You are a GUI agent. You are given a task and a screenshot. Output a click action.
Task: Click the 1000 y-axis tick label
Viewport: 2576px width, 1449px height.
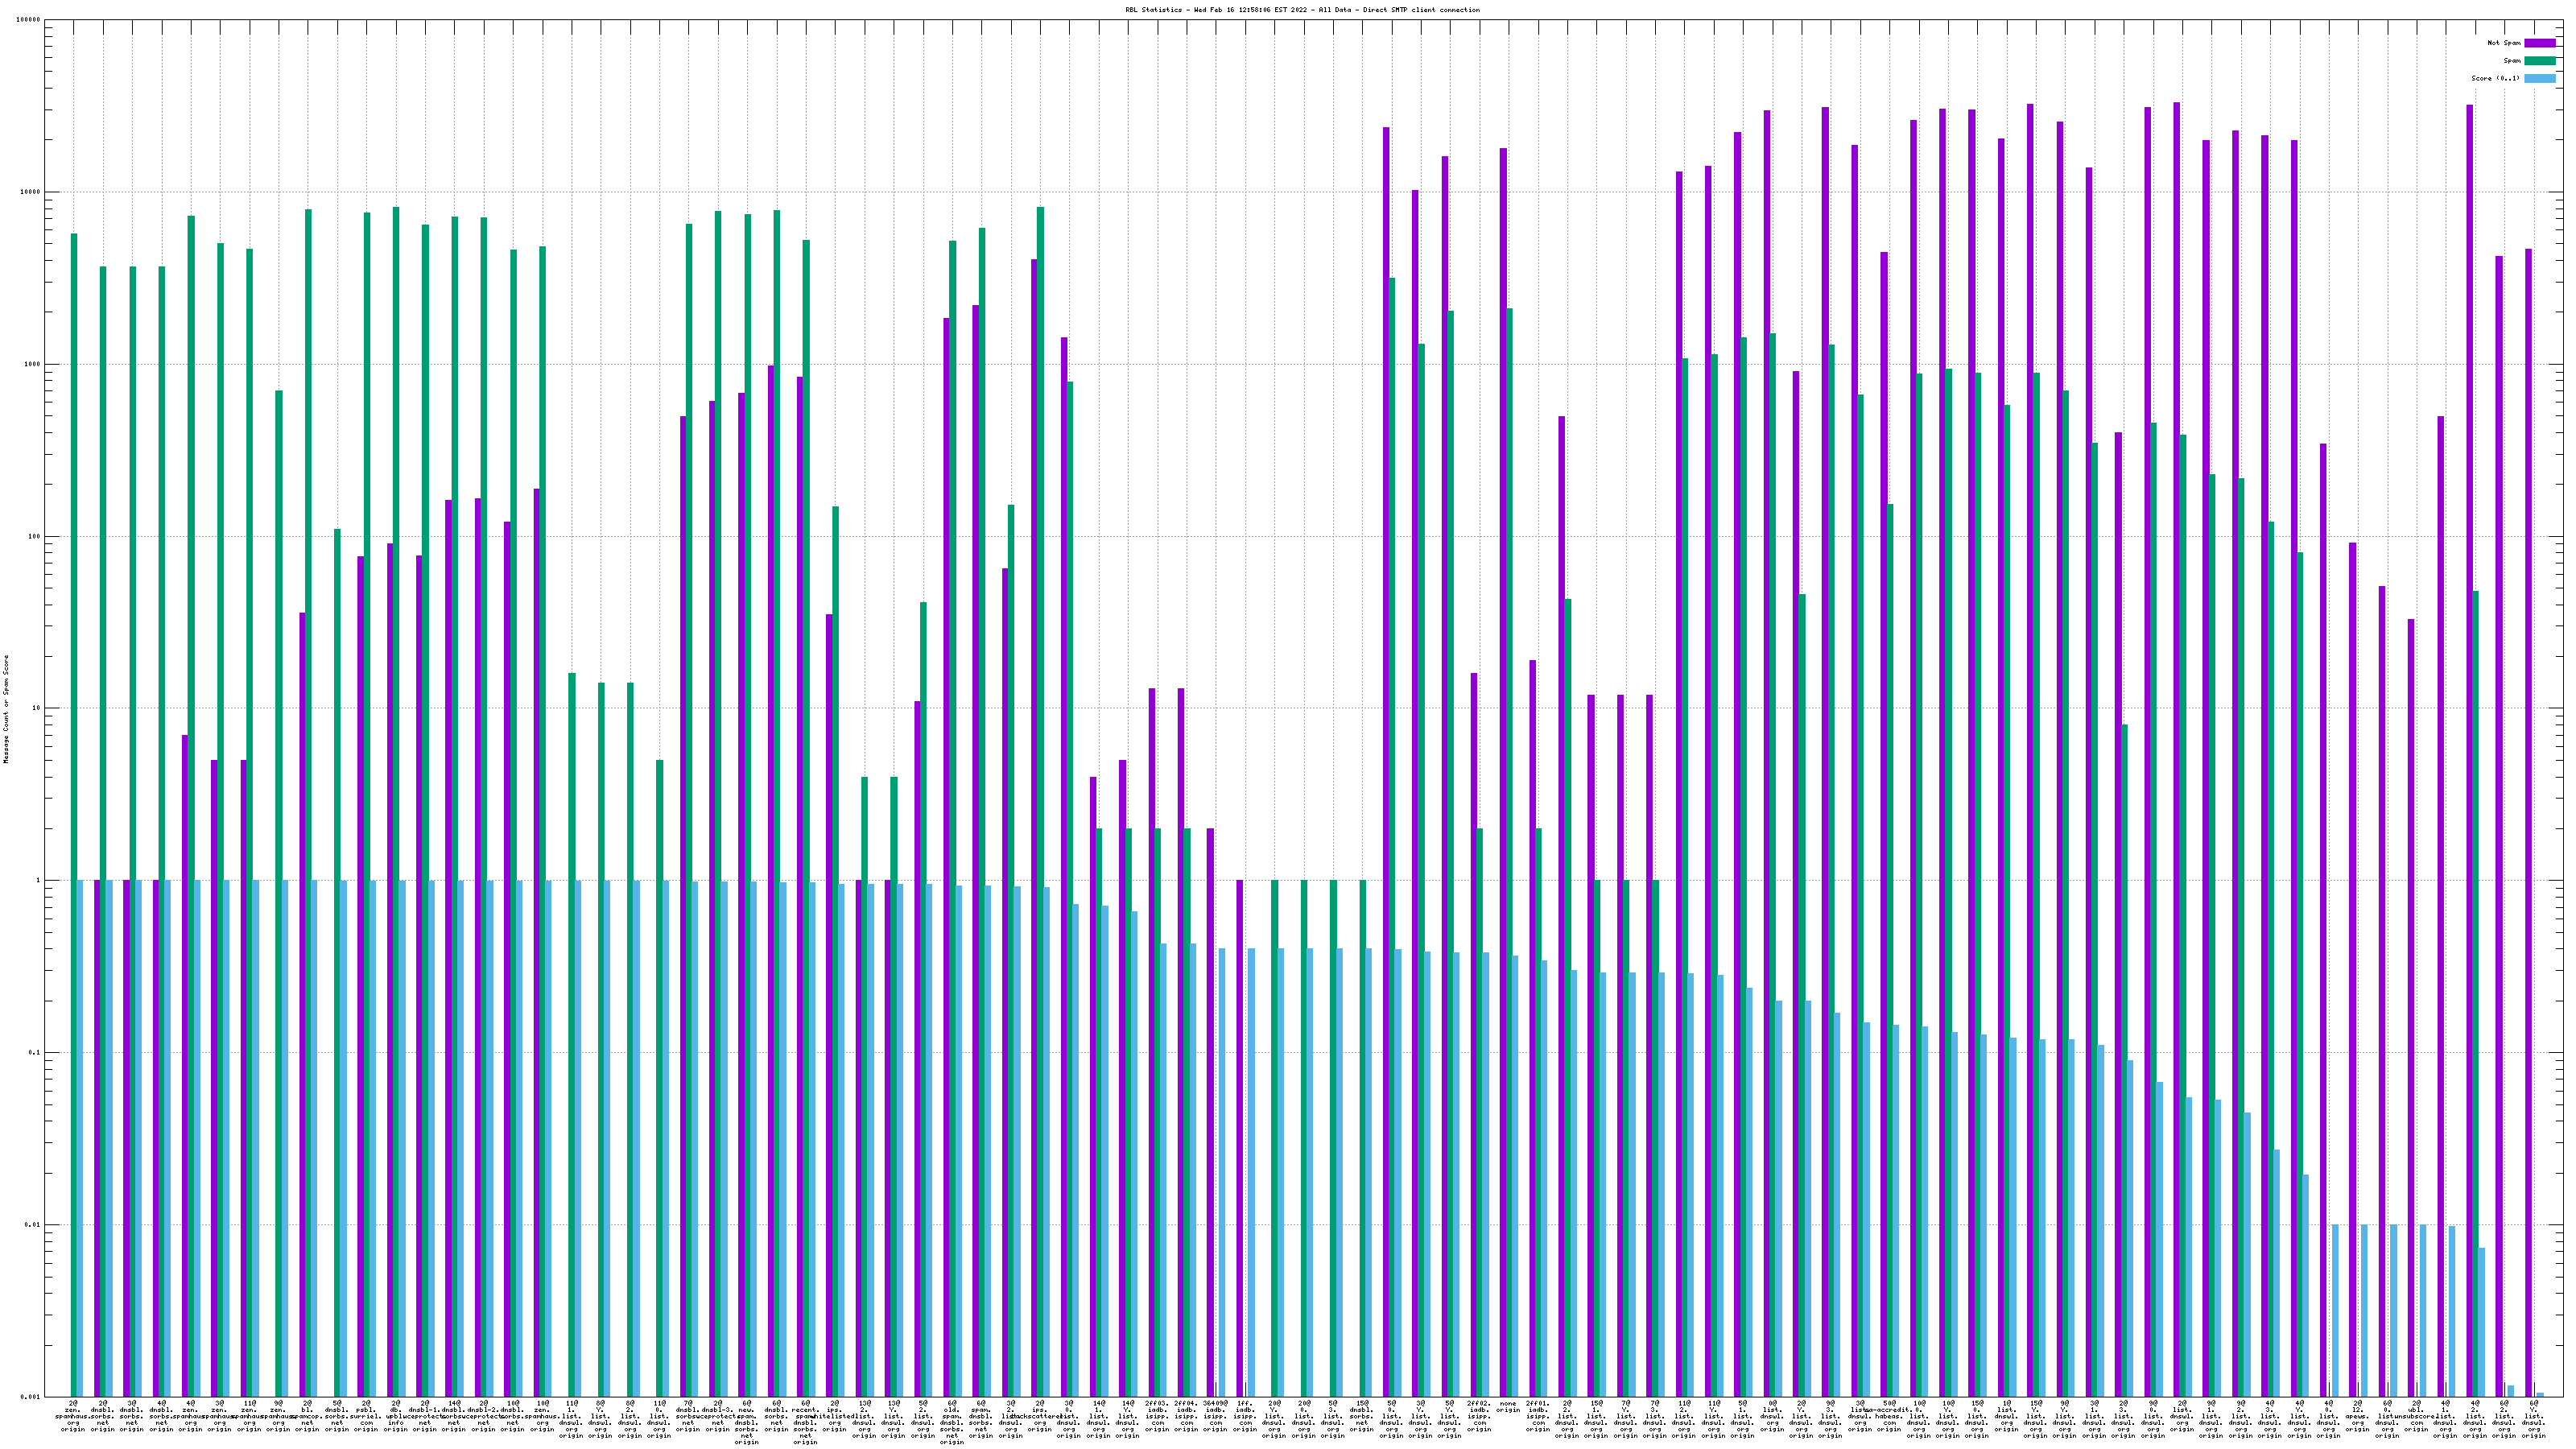pyautogui.click(x=33, y=364)
